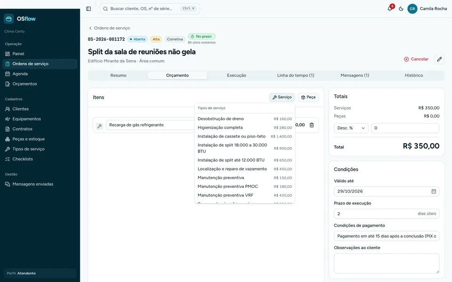Switch to the Execução tab
The width and height of the screenshot is (452, 282).
[236, 75]
